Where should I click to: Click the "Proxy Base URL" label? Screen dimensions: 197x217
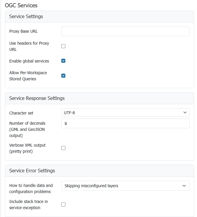tap(23, 31)
